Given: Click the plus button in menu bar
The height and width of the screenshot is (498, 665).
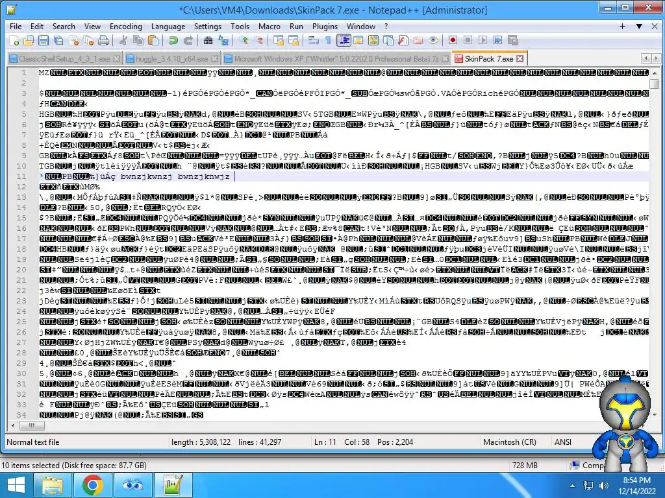Looking at the screenshot, I should pyautogui.click(x=622, y=26).
